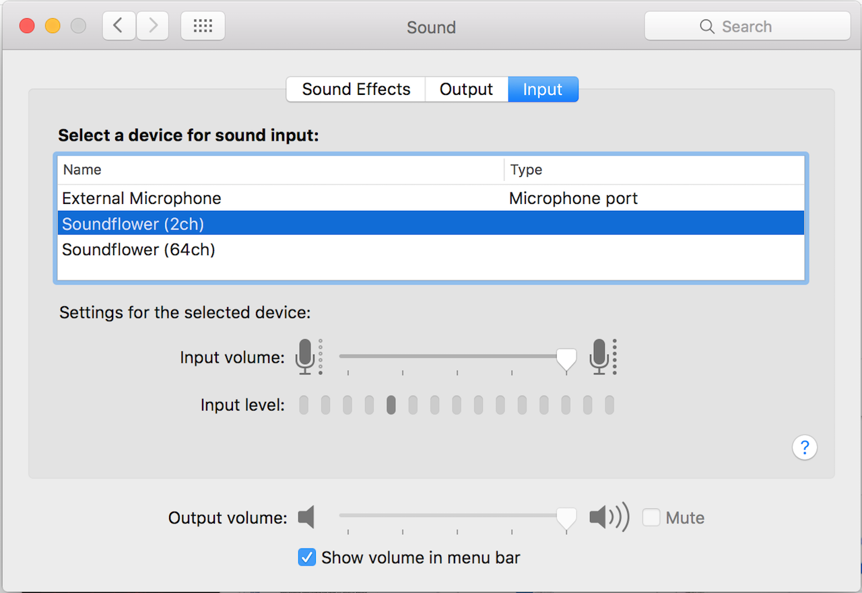This screenshot has width=862, height=593.
Task: Choose Soundflower (2ch) in device list
Action: click(x=133, y=223)
